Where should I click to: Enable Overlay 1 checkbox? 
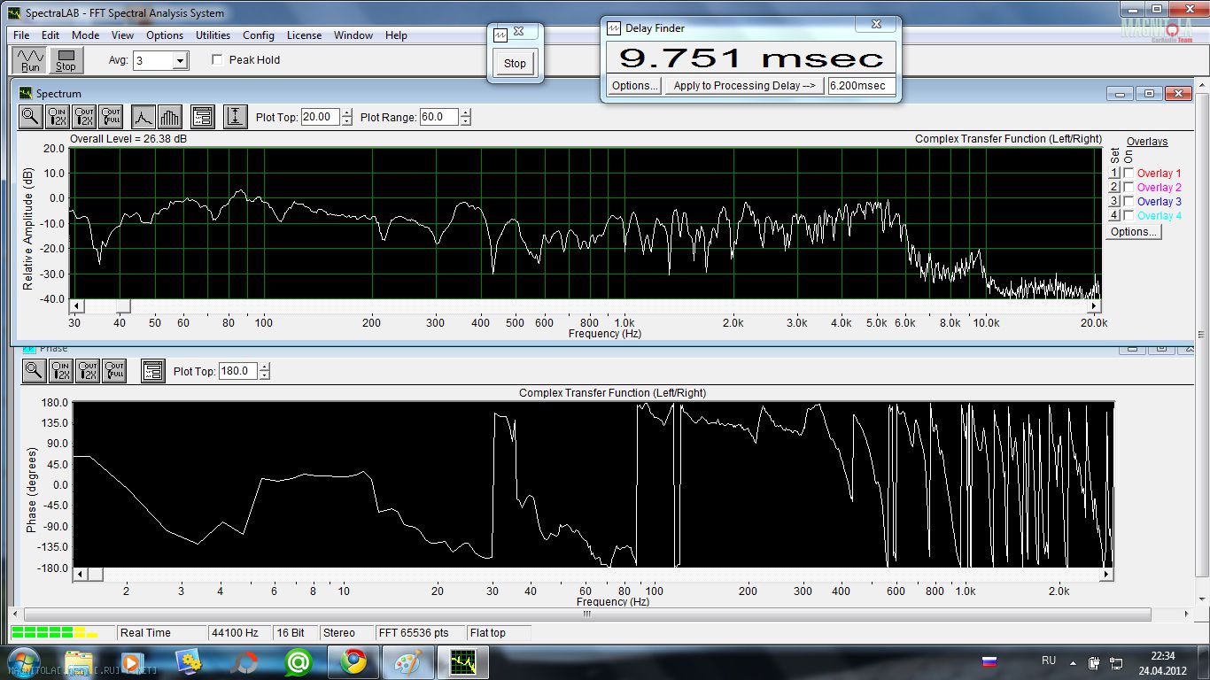1129,174
